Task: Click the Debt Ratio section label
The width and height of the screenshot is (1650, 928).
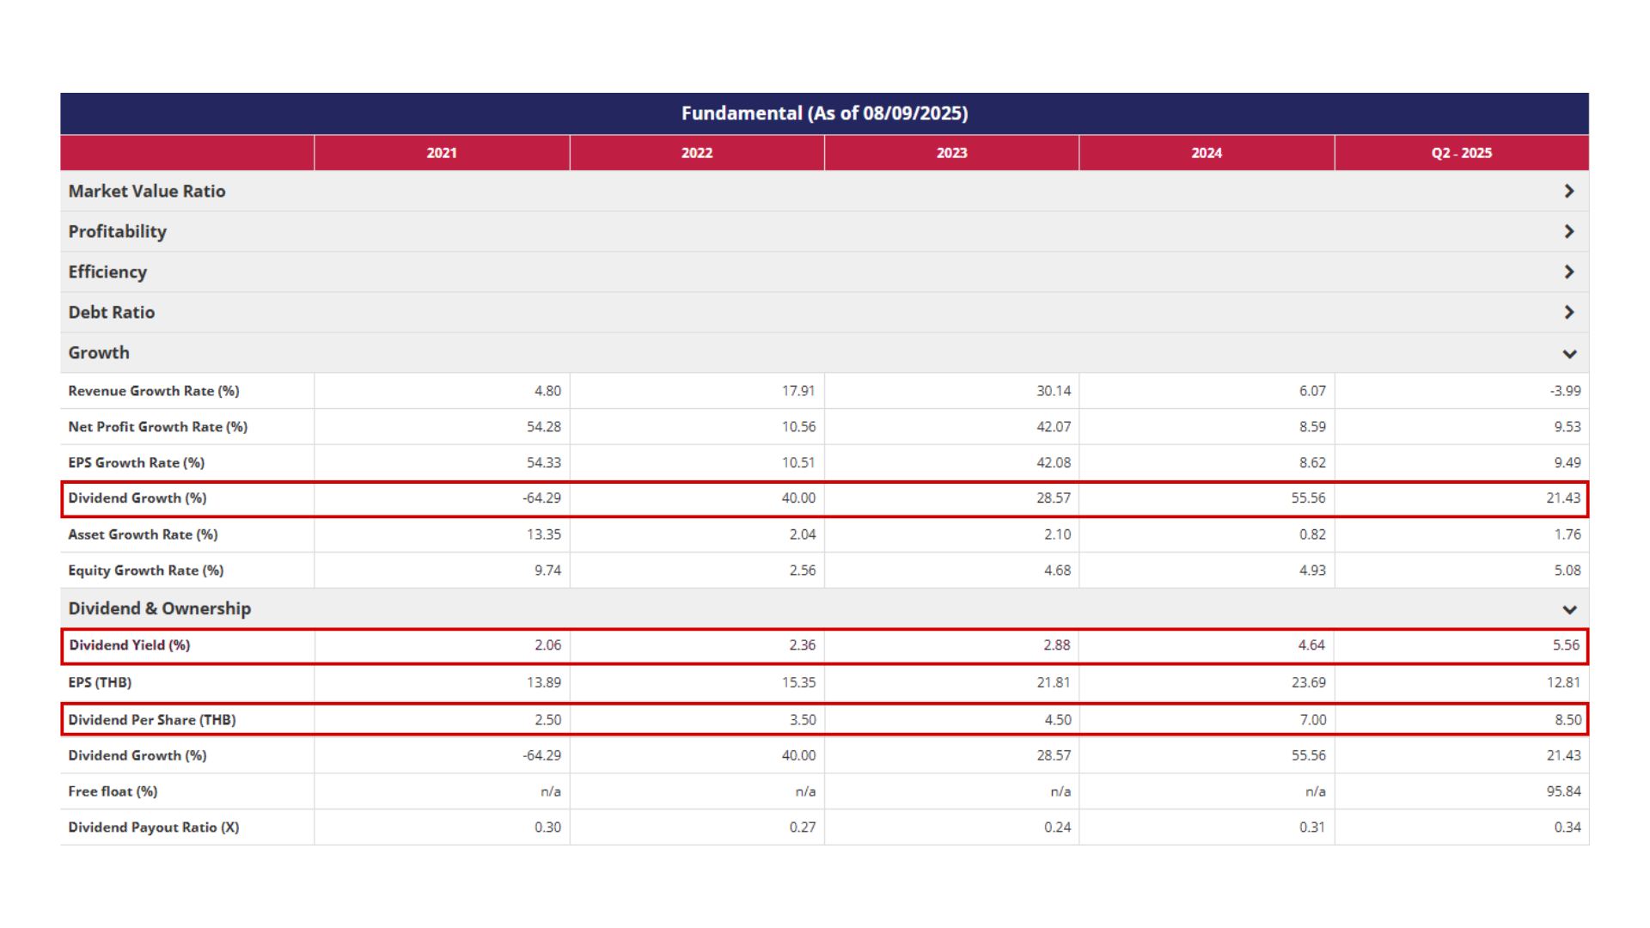Action: pyautogui.click(x=112, y=312)
